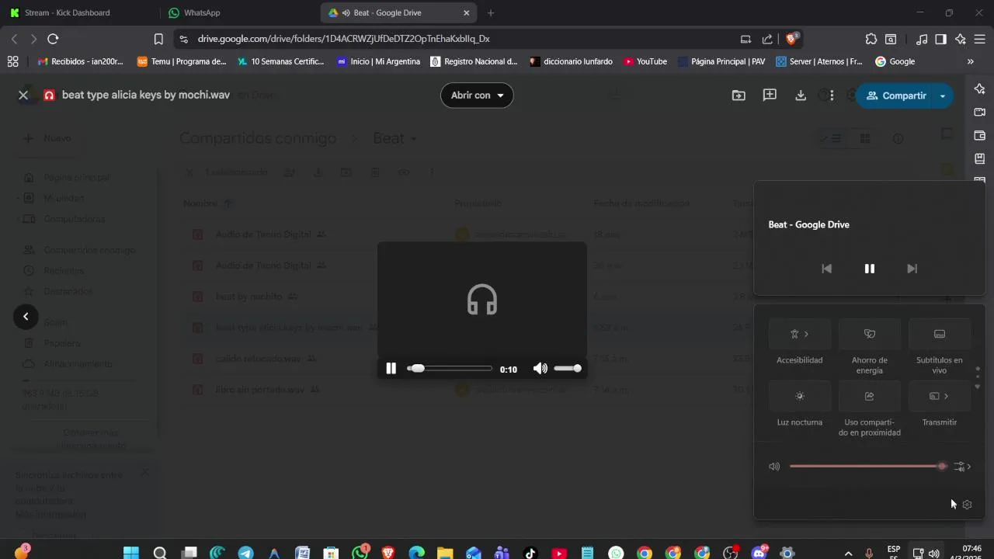Open TikTok from the taskbar

530,554
